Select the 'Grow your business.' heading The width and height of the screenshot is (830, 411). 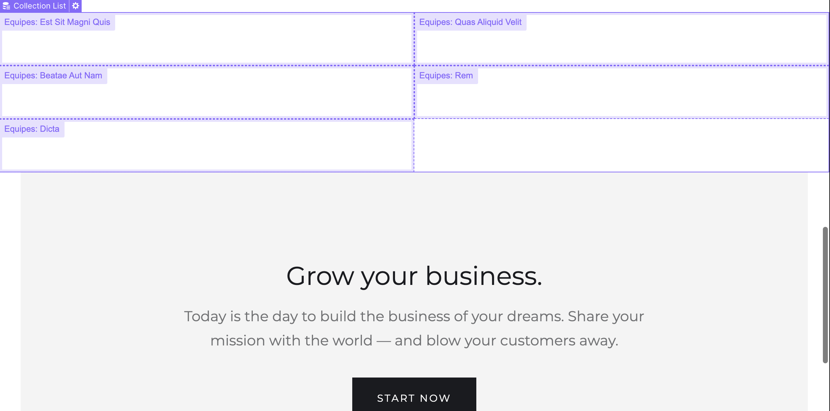tap(414, 276)
